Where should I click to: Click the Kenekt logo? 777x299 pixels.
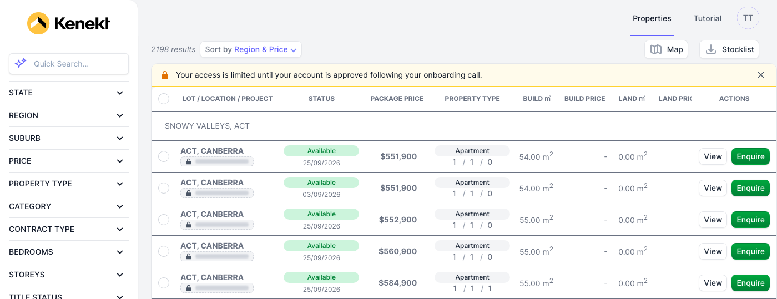[69, 23]
